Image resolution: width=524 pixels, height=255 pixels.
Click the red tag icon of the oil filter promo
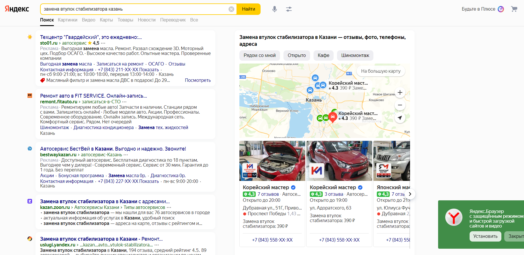click(x=42, y=80)
